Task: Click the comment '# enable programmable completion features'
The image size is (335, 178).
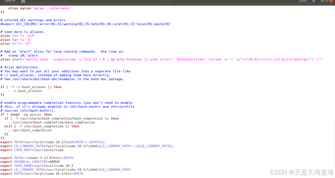Action: point(67,103)
